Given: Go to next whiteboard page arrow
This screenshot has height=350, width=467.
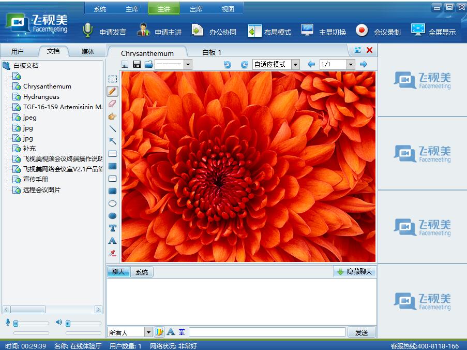Looking at the screenshot, I should click(x=364, y=65).
